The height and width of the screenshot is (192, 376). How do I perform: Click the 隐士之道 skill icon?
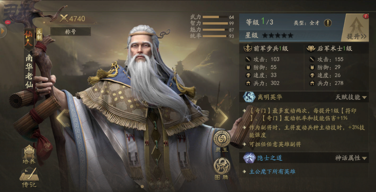(249, 158)
